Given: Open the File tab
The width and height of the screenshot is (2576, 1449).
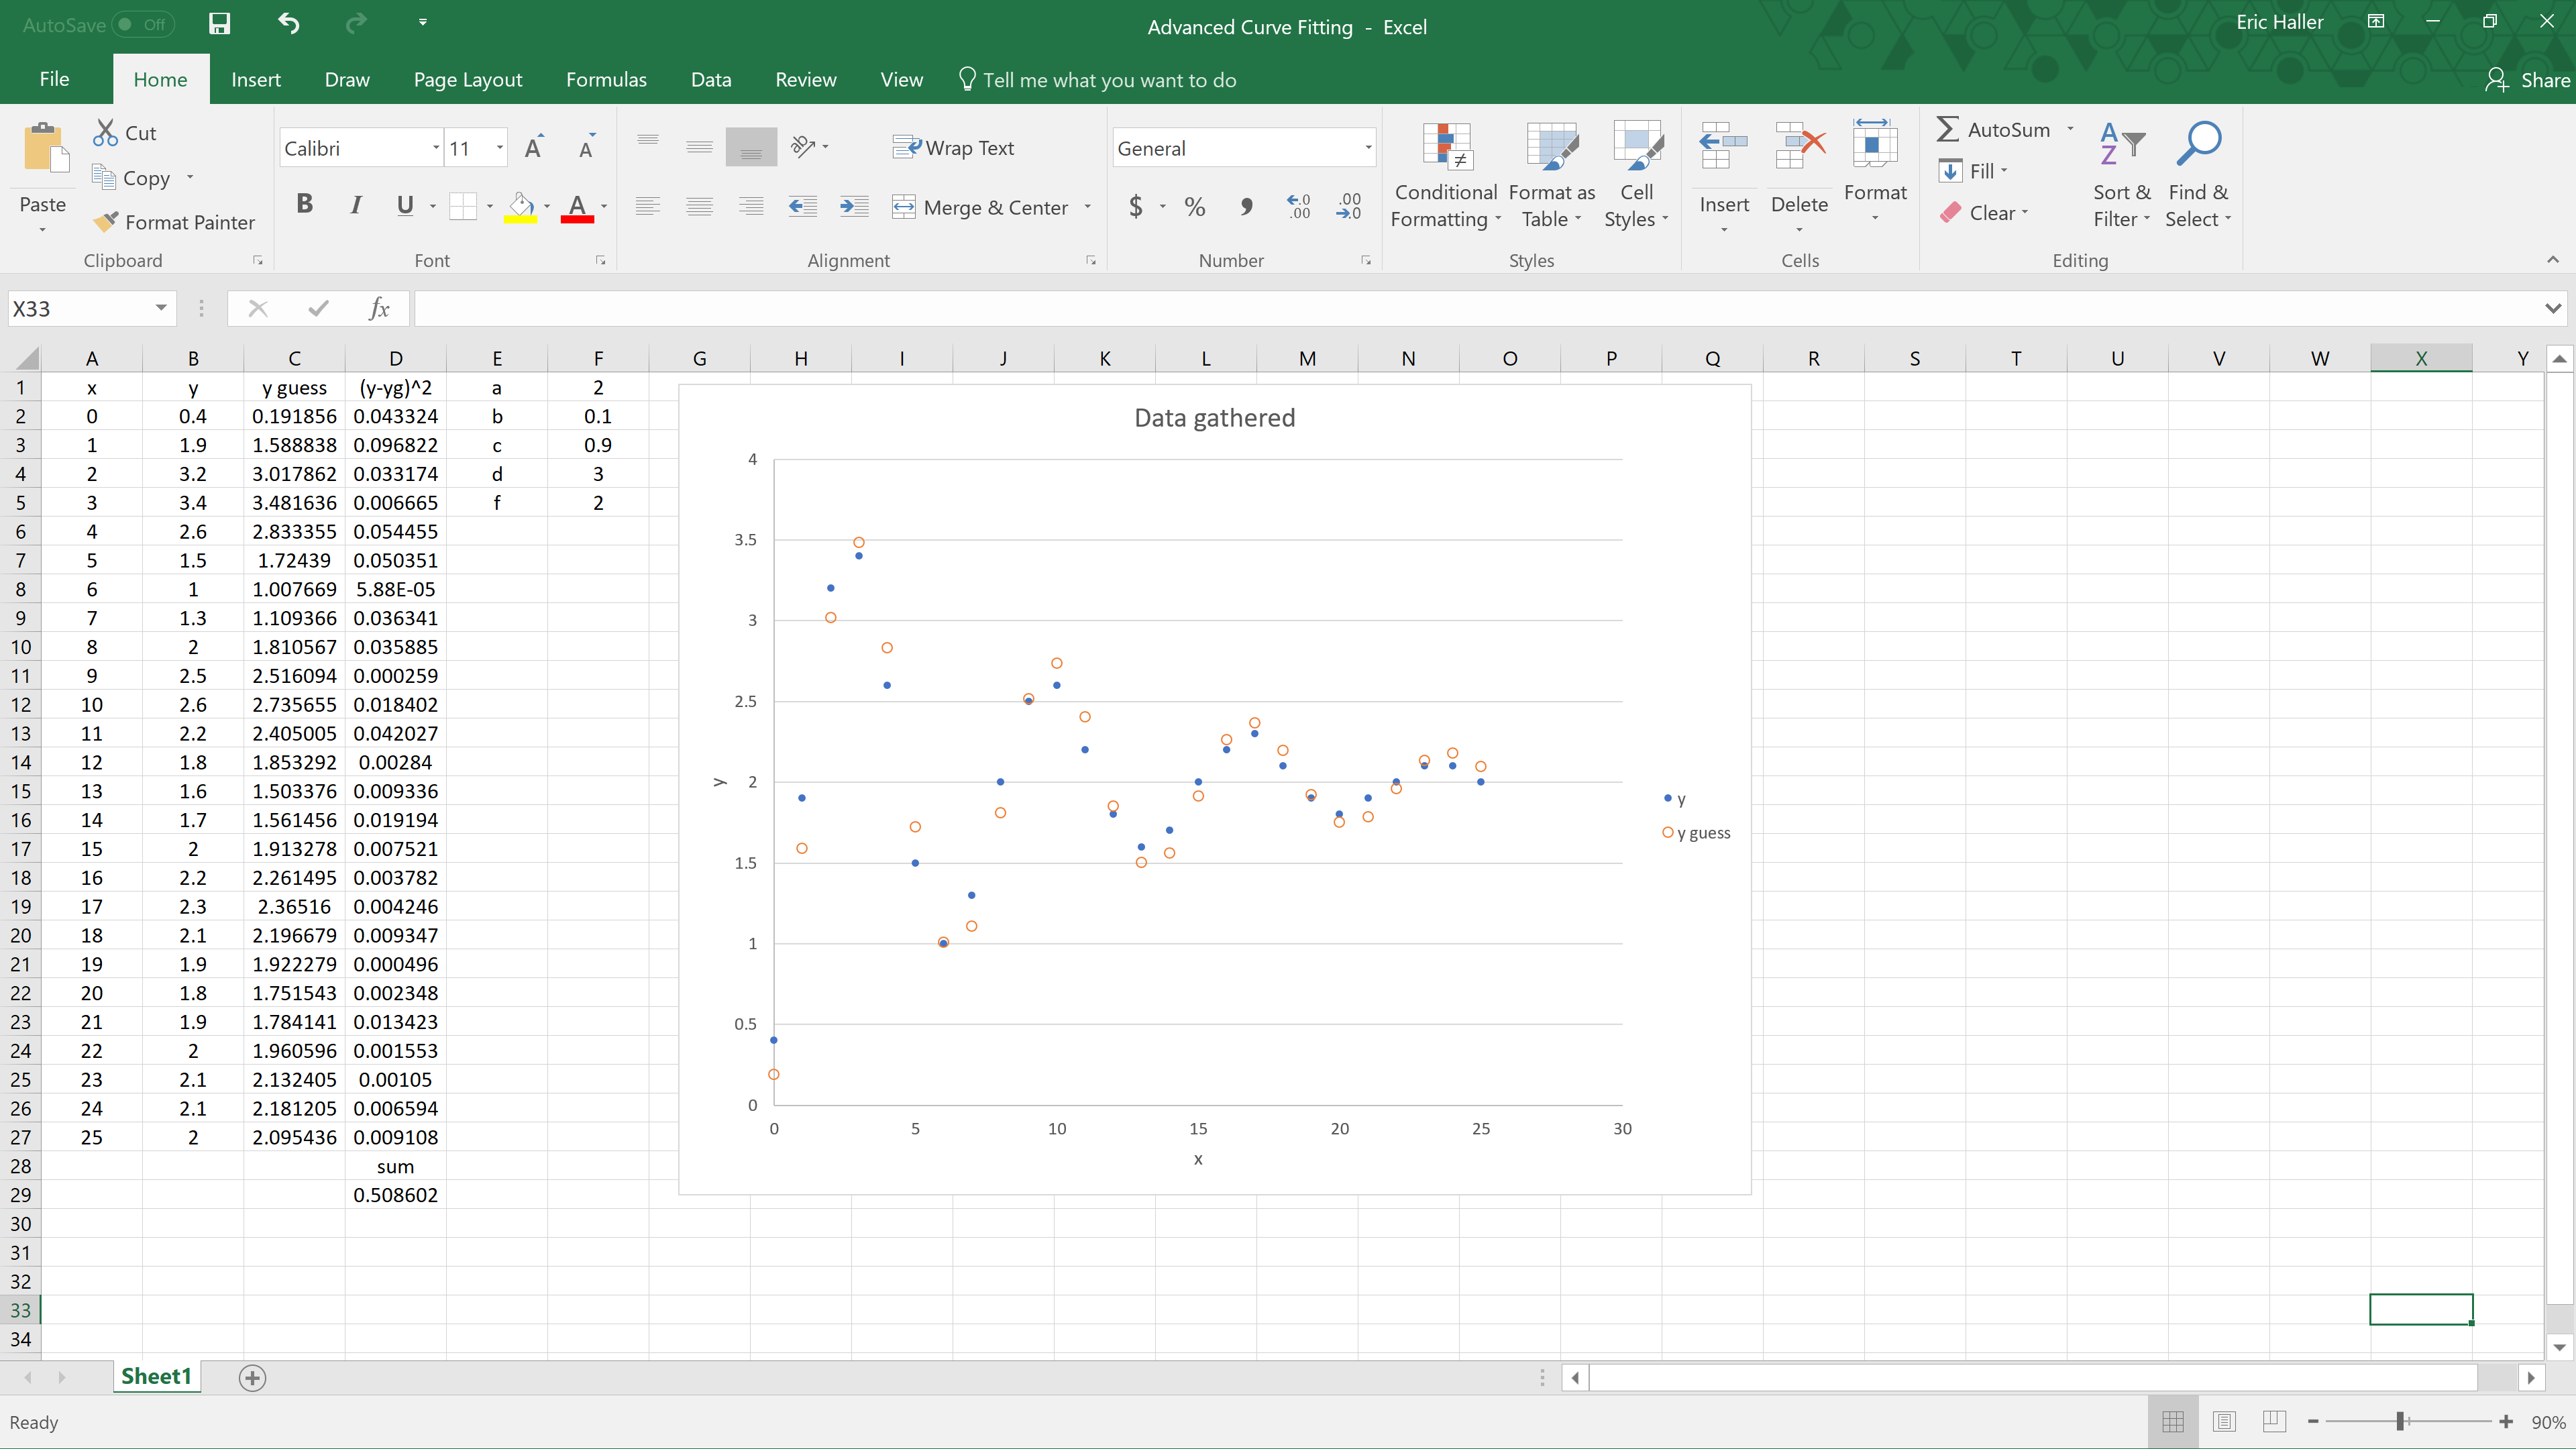Looking at the screenshot, I should (54, 79).
